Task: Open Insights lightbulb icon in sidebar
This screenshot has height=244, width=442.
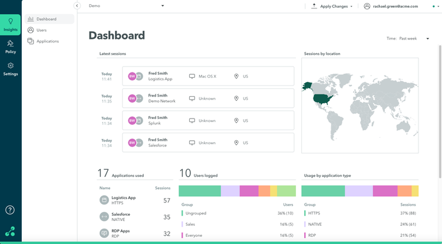Action: (x=11, y=22)
